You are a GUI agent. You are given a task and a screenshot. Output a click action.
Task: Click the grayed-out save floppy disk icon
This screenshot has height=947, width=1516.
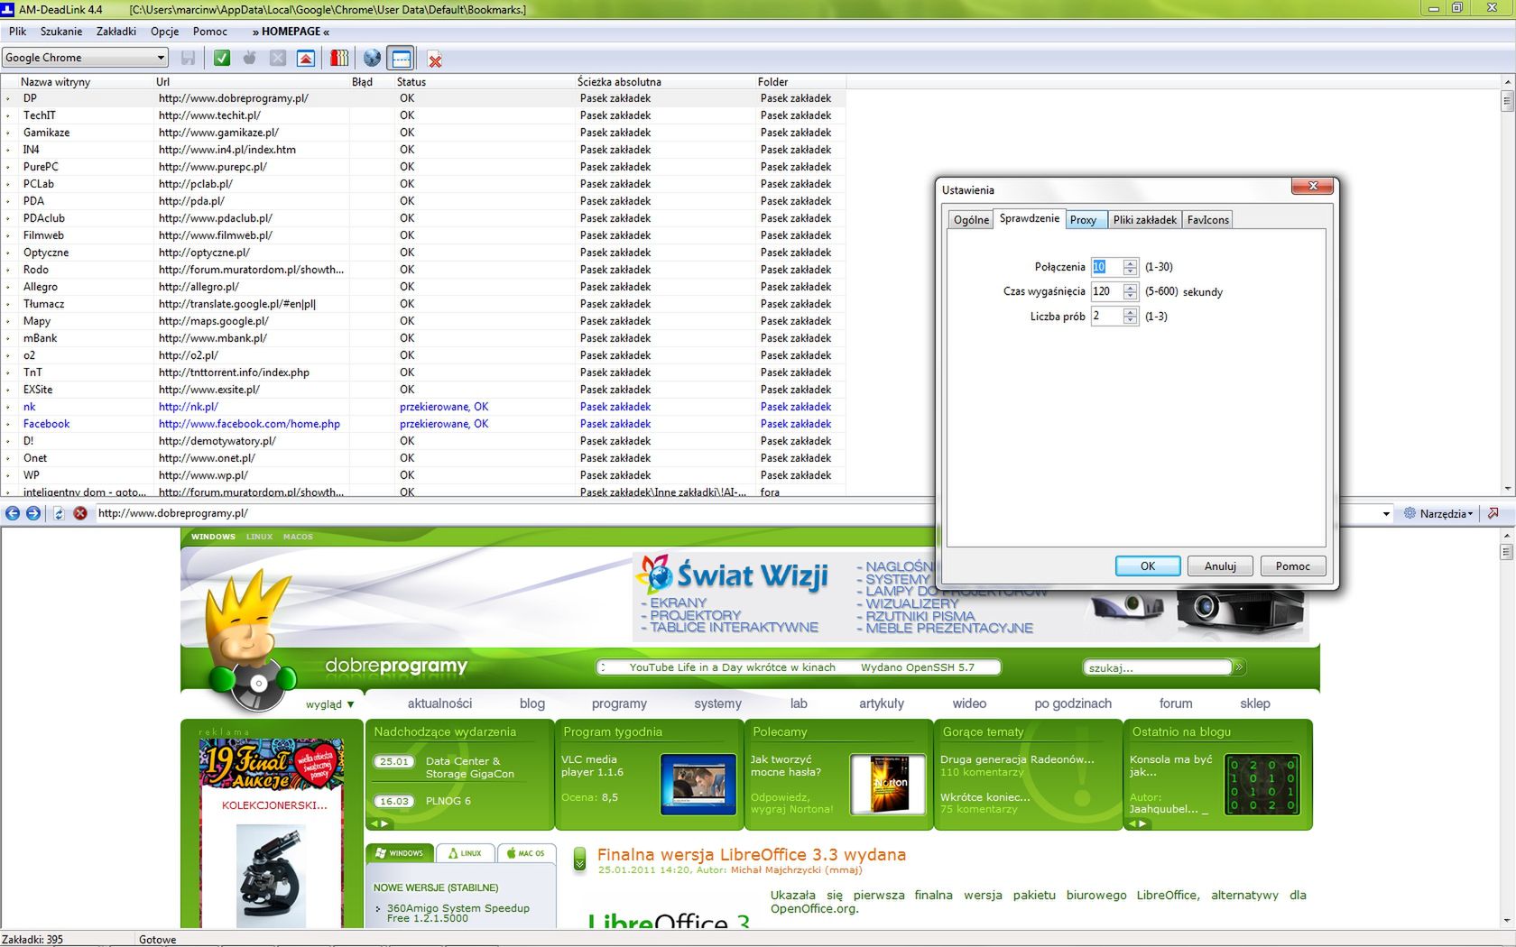tap(189, 59)
